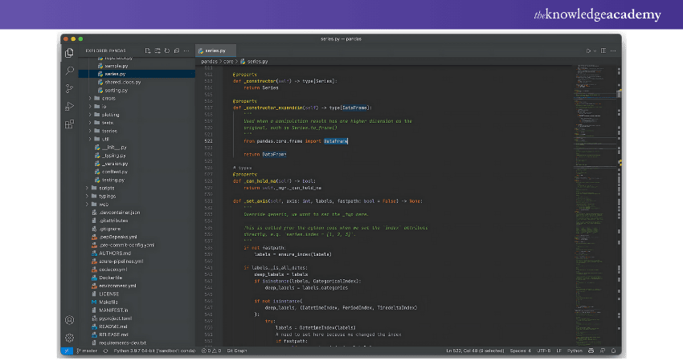Refresh the Explorer file tree
Screen dimensions: 683x361
(x=166, y=51)
